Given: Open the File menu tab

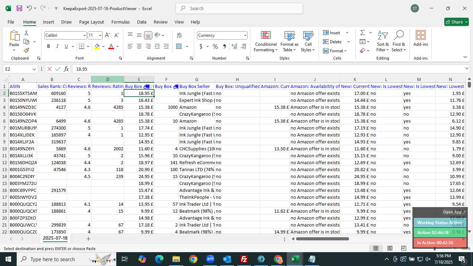Looking at the screenshot, I should pos(11,22).
